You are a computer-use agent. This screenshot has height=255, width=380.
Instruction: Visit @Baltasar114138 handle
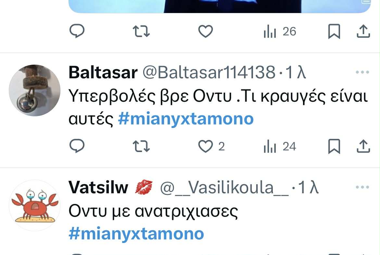click(x=209, y=72)
